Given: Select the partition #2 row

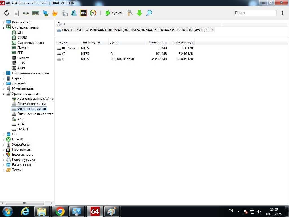Looking at the screenshot, I should (x=125, y=54).
